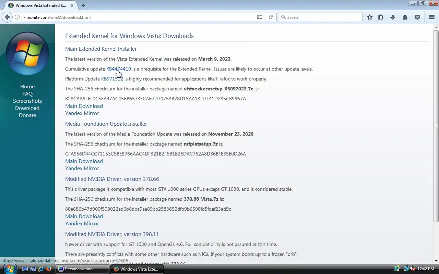Switch to Personalization taskbar window
Image resolution: width=439 pixels, height=274 pixels.
click(82, 269)
